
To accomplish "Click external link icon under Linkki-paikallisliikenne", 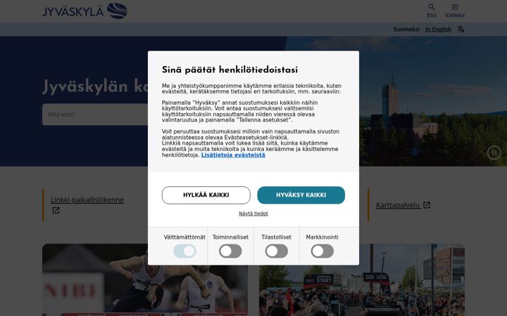I will coord(56,210).
